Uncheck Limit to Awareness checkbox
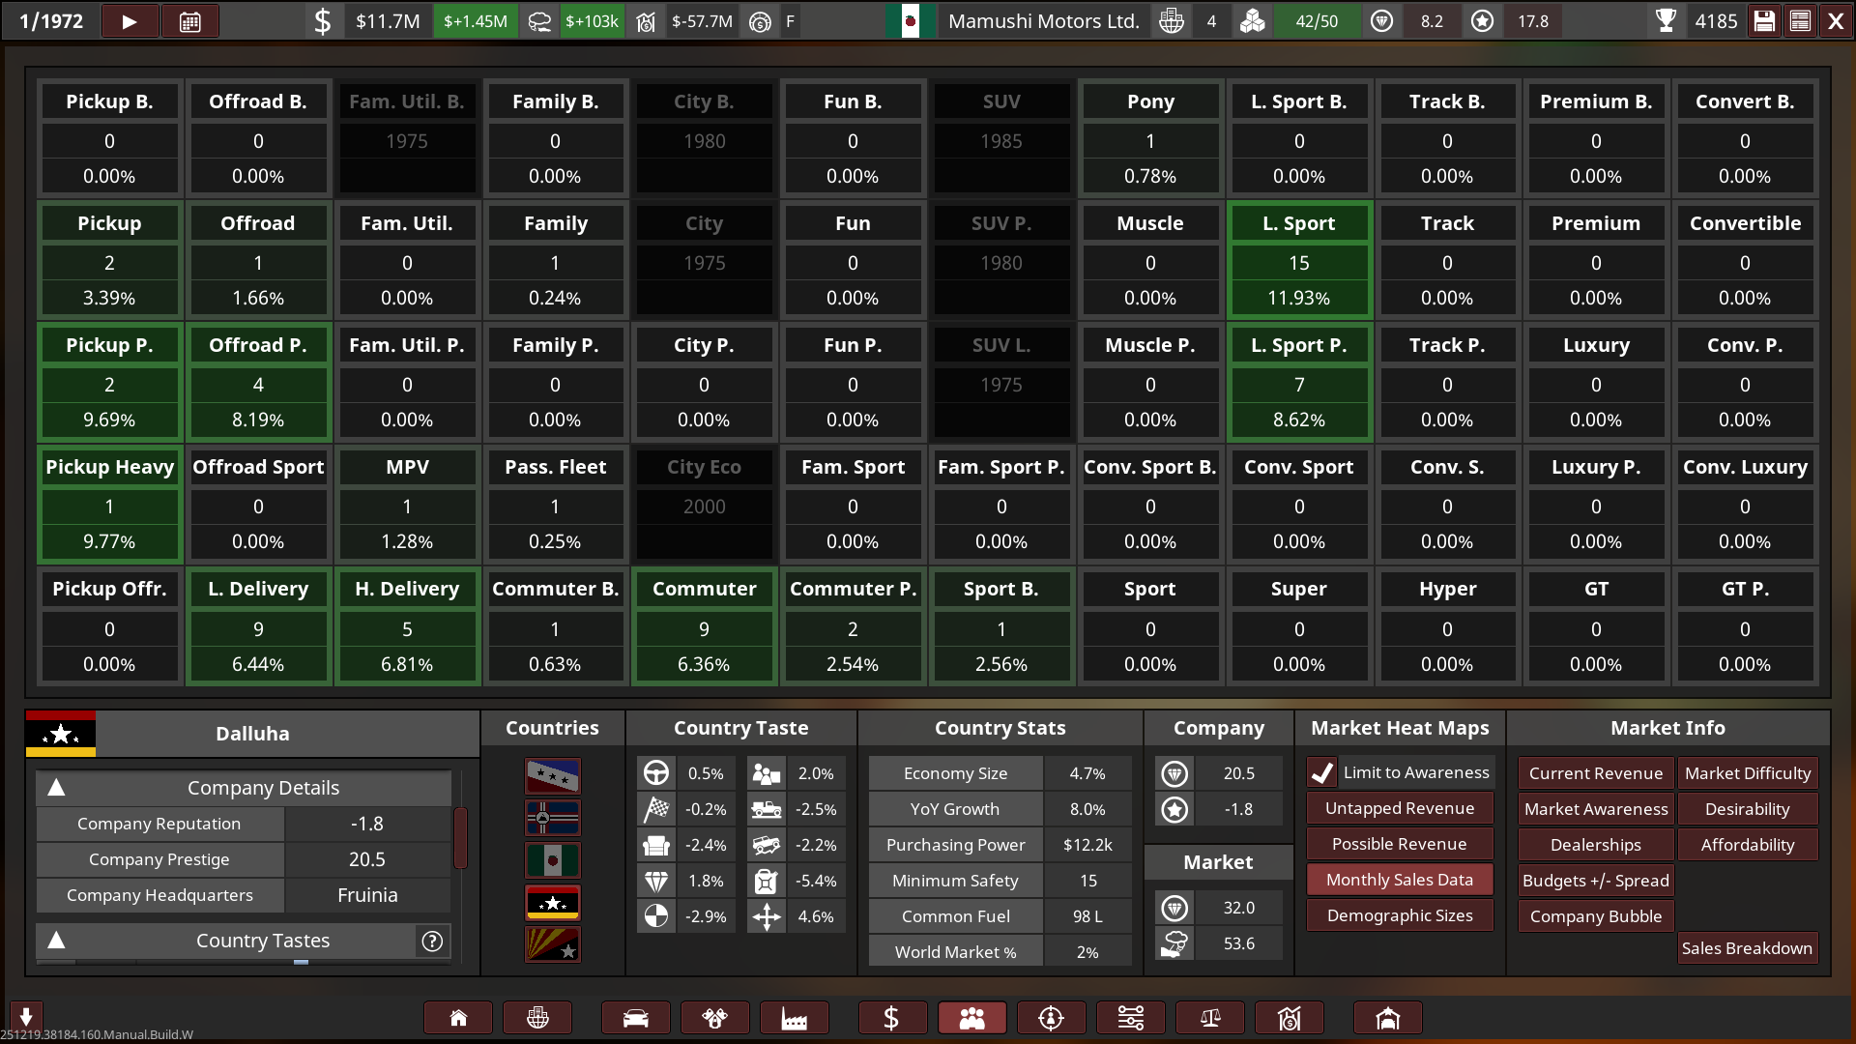 click(x=1322, y=772)
